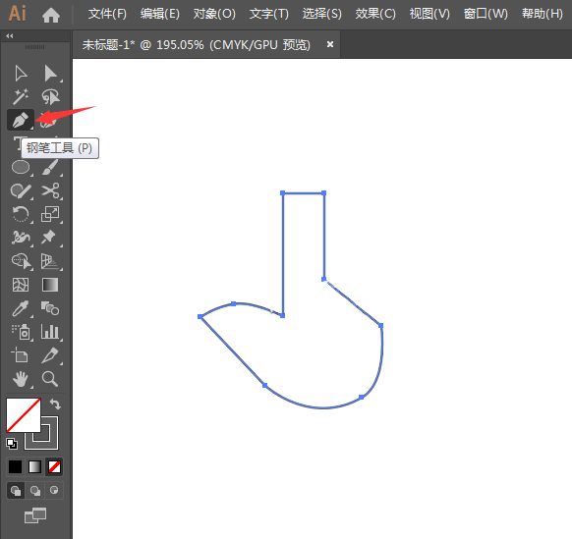572x539 pixels.
Task: Select the Pen tool
Action: pyautogui.click(x=21, y=120)
